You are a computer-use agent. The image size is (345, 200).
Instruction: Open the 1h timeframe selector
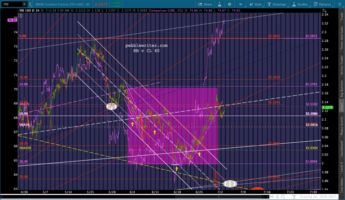click(x=240, y=4)
